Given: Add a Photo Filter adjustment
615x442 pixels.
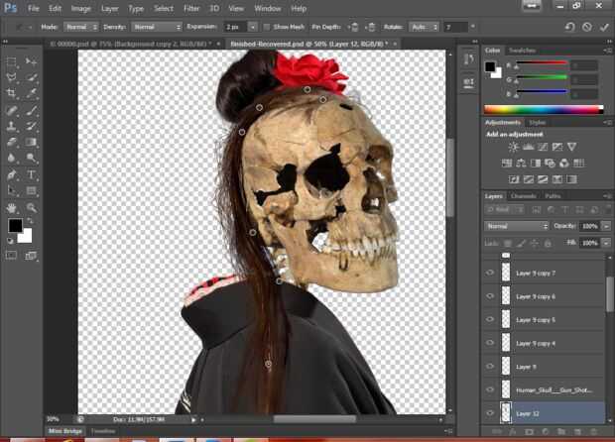Looking at the screenshot, I should [x=550, y=163].
